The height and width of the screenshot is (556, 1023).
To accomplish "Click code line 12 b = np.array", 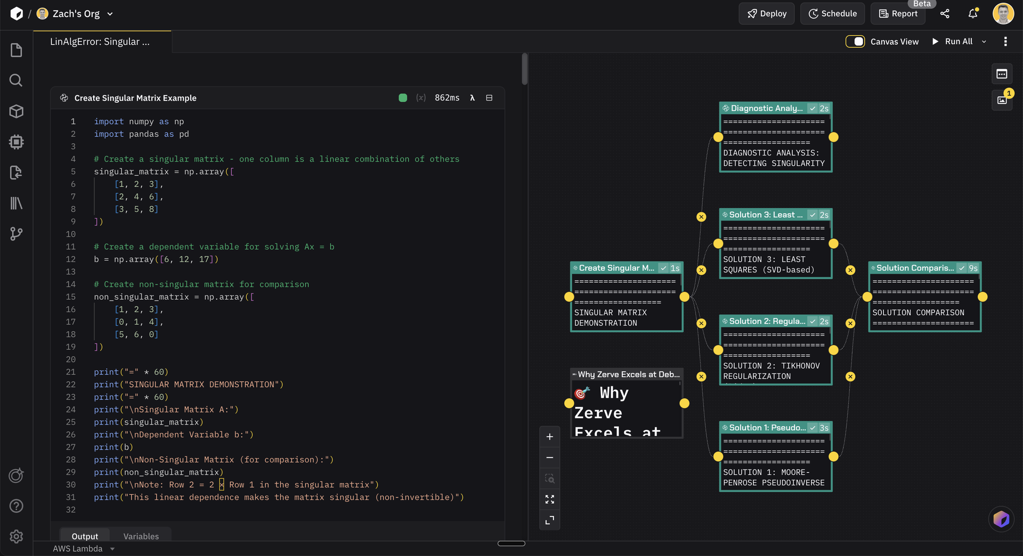I will coord(156,259).
